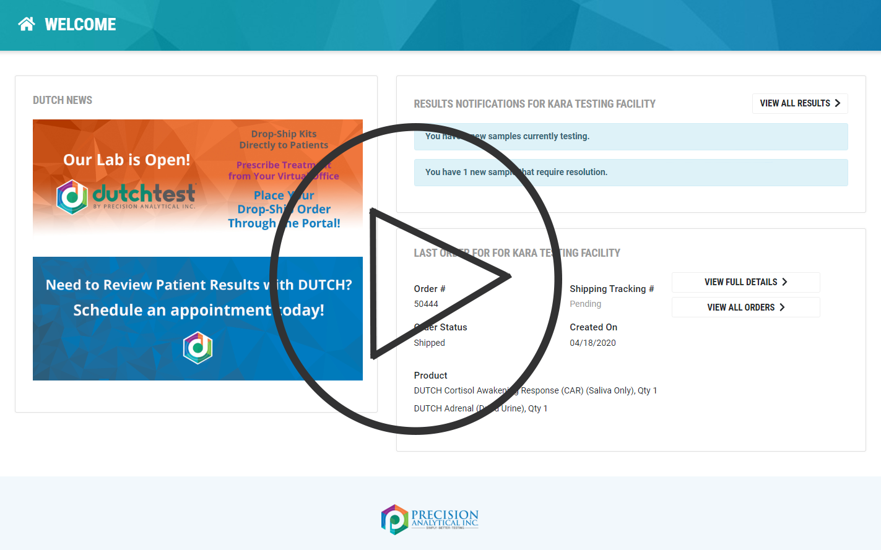The height and width of the screenshot is (550, 881).
Task: Open the 'require resolution' notification banner
Action: [631, 172]
